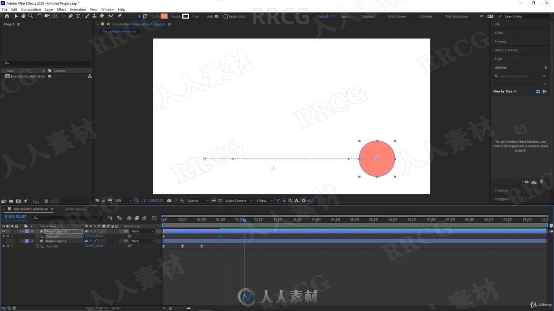Click the Composition Mini-Flowchart icon in timeline
Image resolution: width=554 pixels, height=311 pixels.
[x=110, y=218]
